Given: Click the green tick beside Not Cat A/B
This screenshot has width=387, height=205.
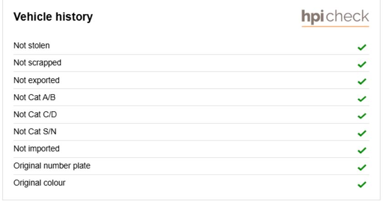Looking at the screenshot, I should pos(362,99).
